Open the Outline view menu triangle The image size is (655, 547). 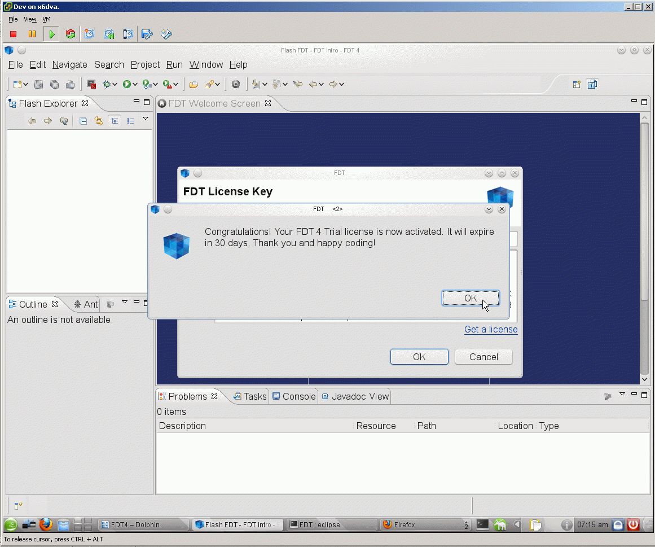click(125, 301)
